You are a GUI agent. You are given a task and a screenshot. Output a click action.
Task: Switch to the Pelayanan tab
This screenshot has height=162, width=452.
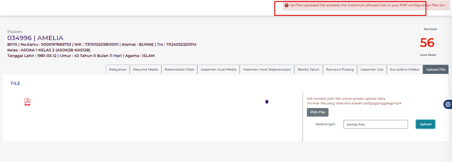coord(117,70)
